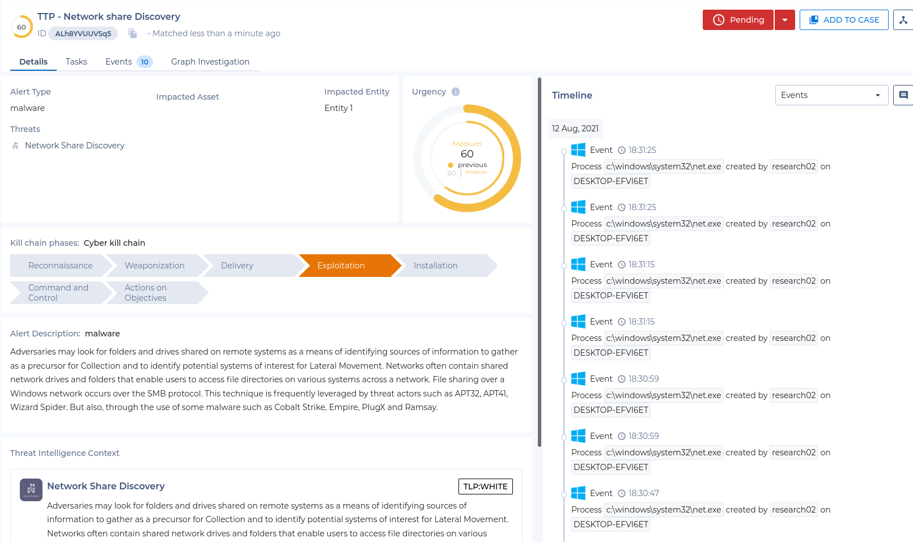
Task: Open the graph icon button beside Add to Case
Action: (x=903, y=20)
